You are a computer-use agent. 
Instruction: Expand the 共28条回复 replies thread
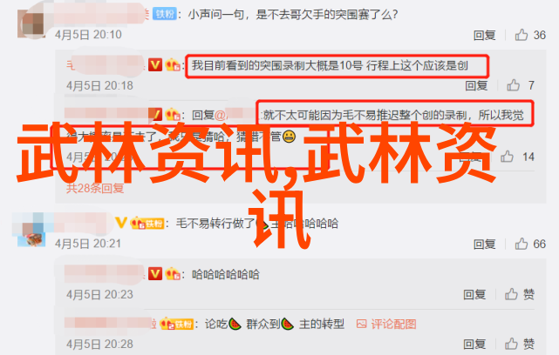(x=95, y=188)
